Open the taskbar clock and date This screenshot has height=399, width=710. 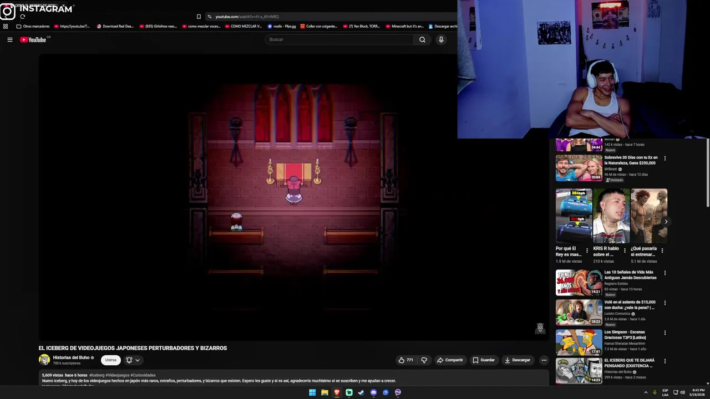pos(698,392)
